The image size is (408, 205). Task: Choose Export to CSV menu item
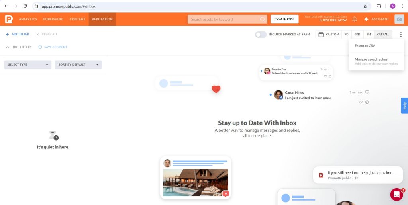(376, 46)
